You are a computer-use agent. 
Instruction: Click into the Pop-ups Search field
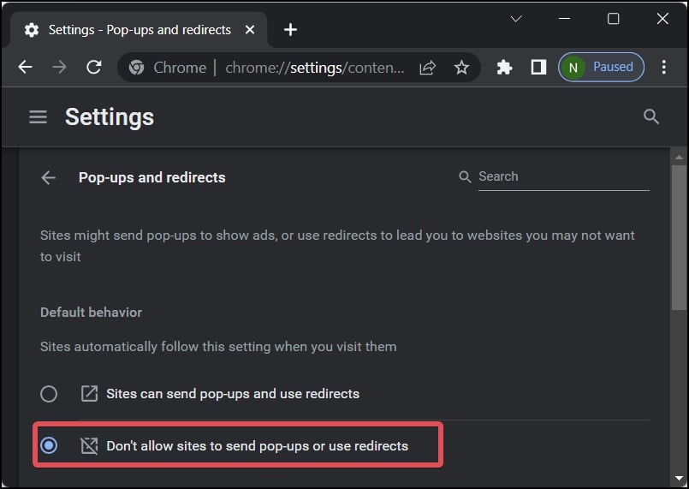(564, 176)
